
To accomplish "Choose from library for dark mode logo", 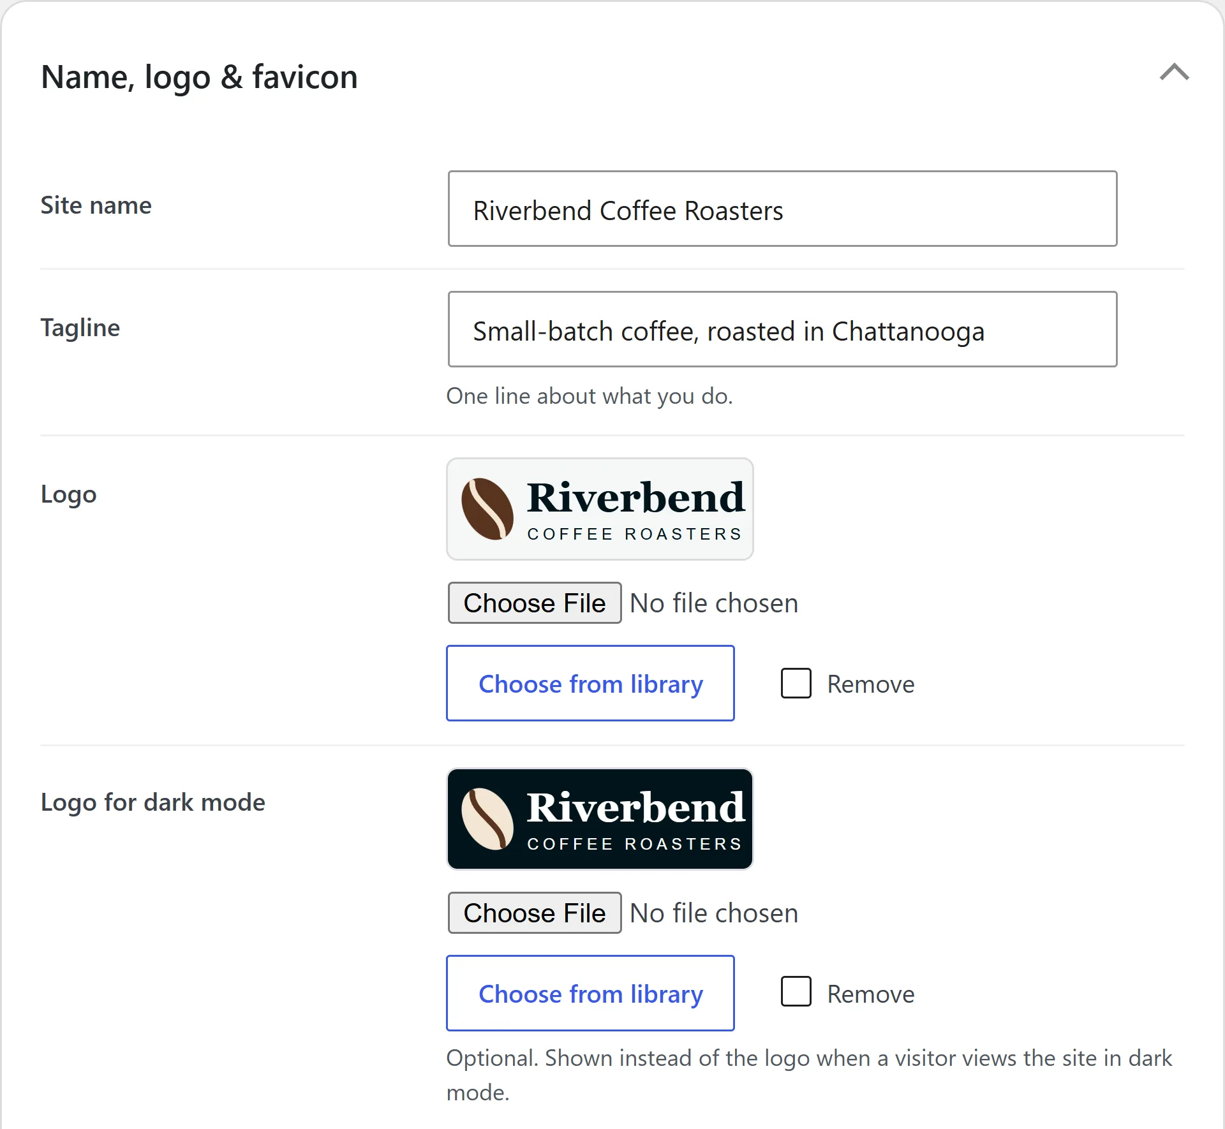I will click(590, 993).
